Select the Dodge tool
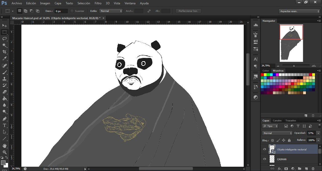The width and height of the screenshot is (322, 171). click(x=5, y=112)
